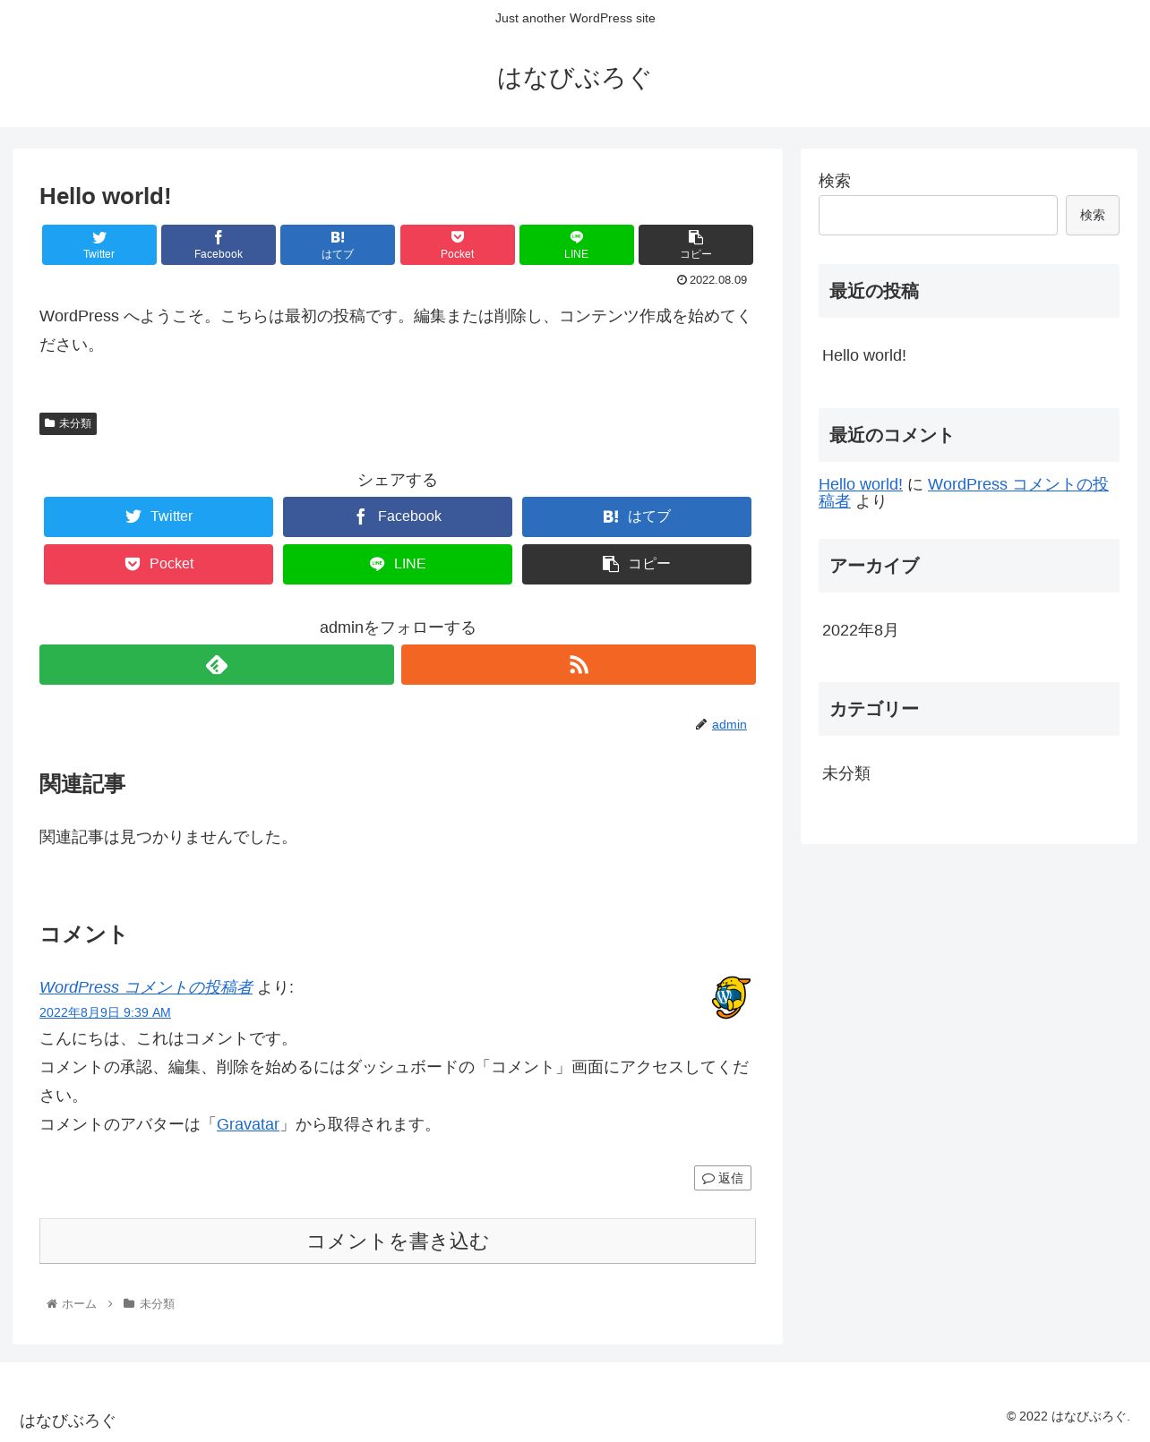Click the large green LINE share button
Image resolution: width=1150 pixels, height=1442 pixels.
(398, 564)
